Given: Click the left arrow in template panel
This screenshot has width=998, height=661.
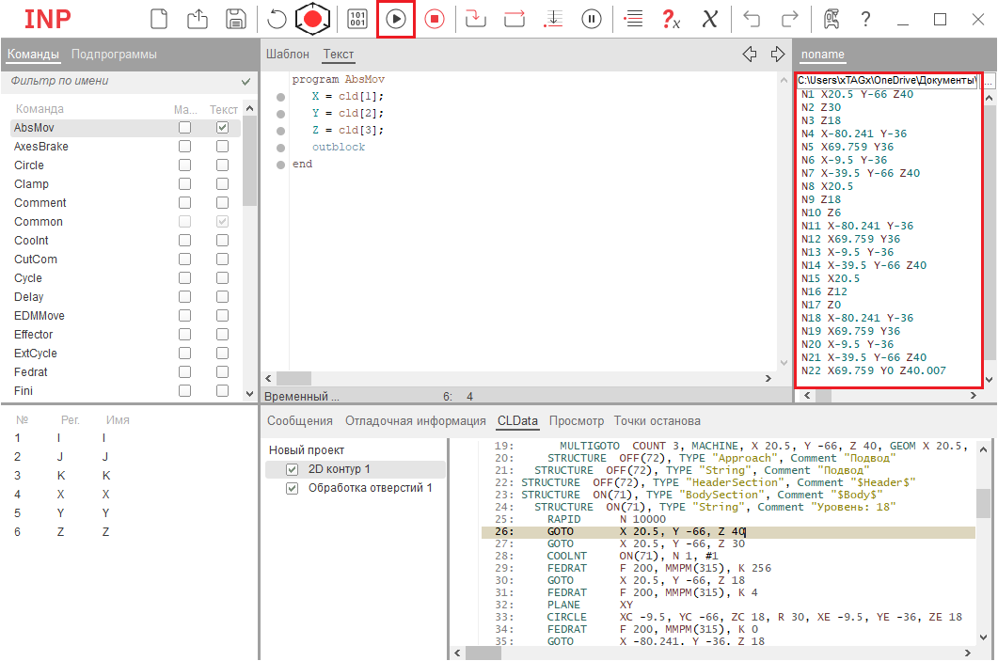Looking at the screenshot, I should pyautogui.click(x=750, y=55).
